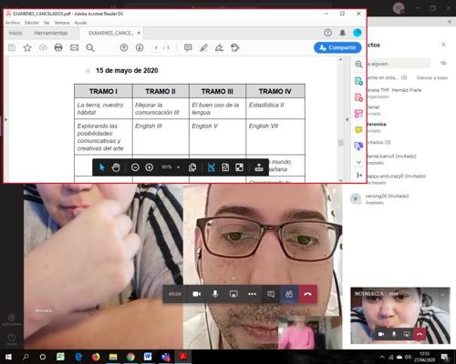This screenshot has width=456, height=364.
Task: Close the EXAMENES_CANCE... document tab
Action: (139, 33)
